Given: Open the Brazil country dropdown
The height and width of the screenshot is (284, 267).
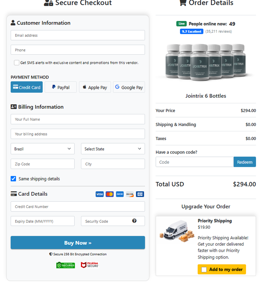Looking at the screenshot, I should click(43, 149).
